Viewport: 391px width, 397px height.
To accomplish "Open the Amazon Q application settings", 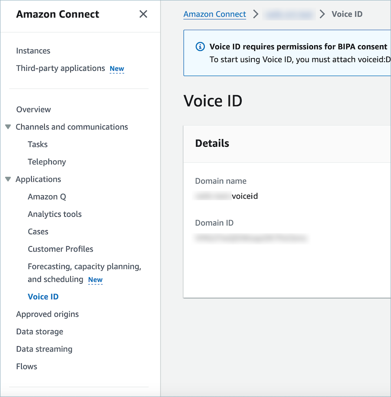I will pos(46,196).
